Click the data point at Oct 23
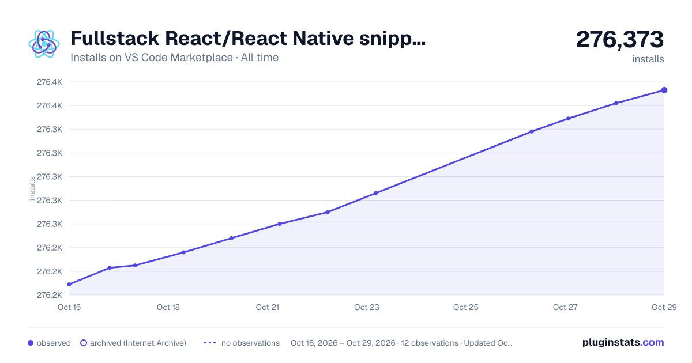Screen dimensions: 692x363 (x=375, y=193)
